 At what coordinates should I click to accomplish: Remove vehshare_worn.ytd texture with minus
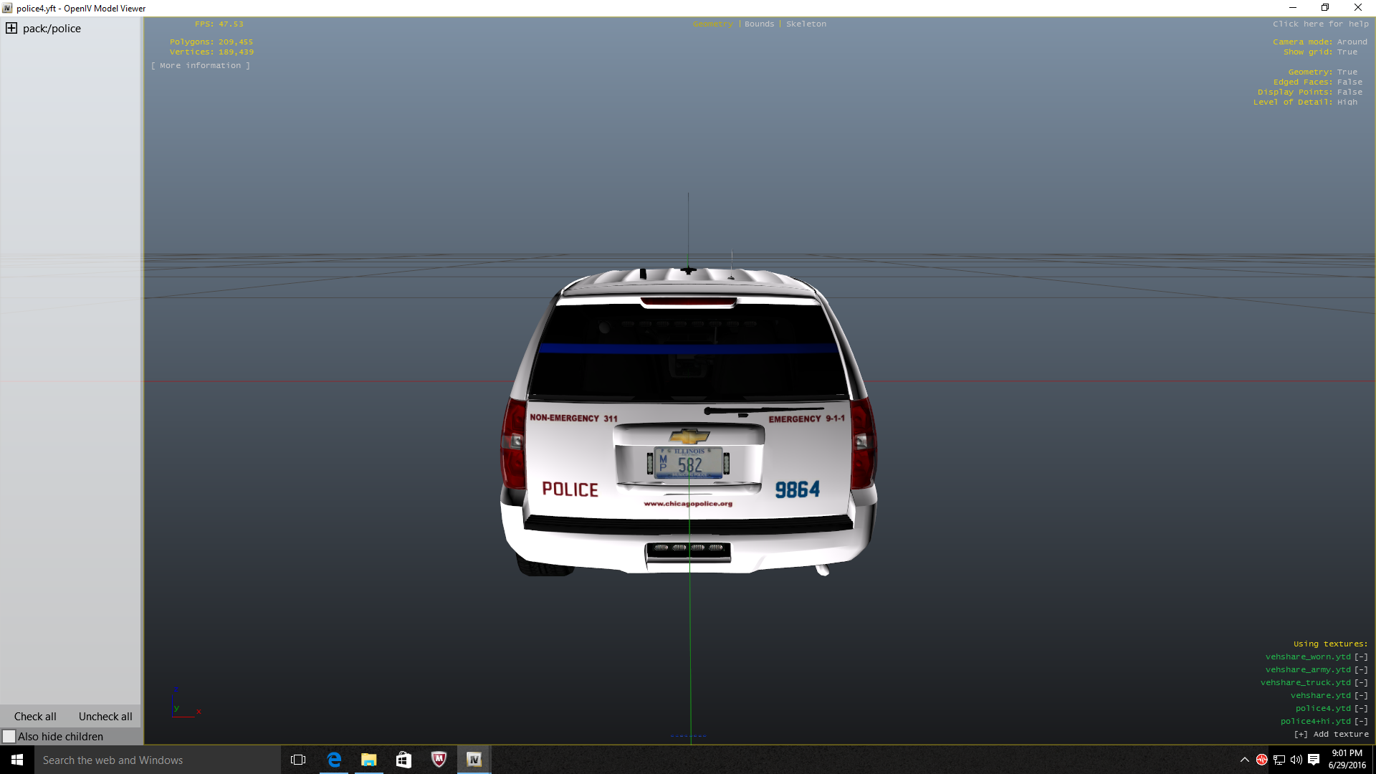(x=1361, y=657)
